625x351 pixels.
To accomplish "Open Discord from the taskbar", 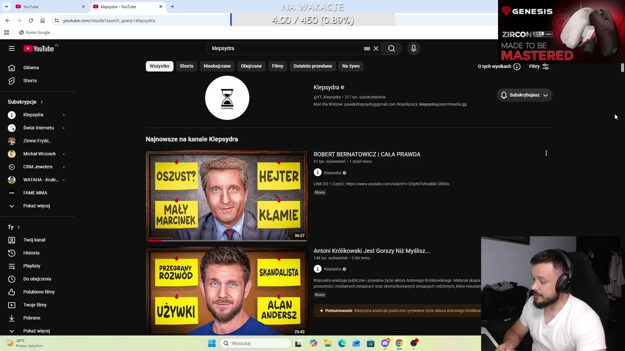I will (385, 343).
